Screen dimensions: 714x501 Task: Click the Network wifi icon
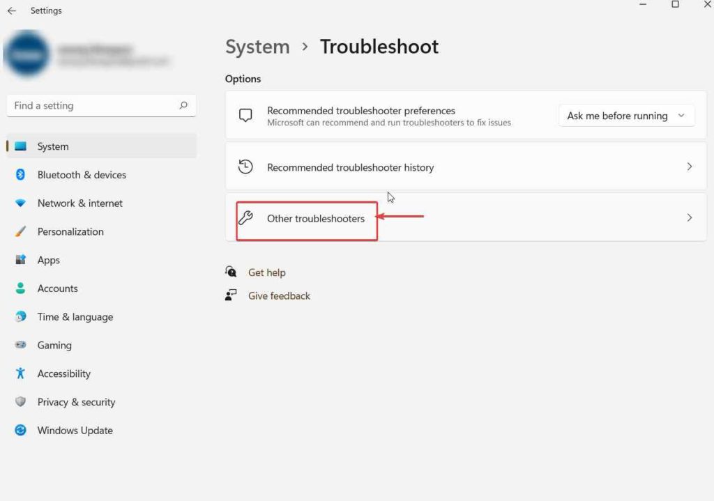pos(20,203)
